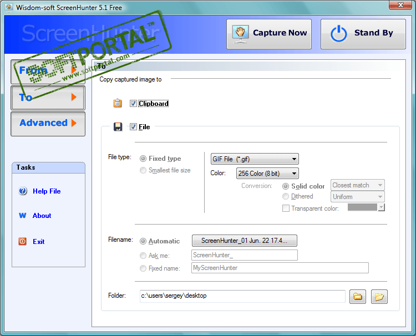Select Fixed name filename option
This screenshot has height=336, width=416.
click(x=143, y=268)
